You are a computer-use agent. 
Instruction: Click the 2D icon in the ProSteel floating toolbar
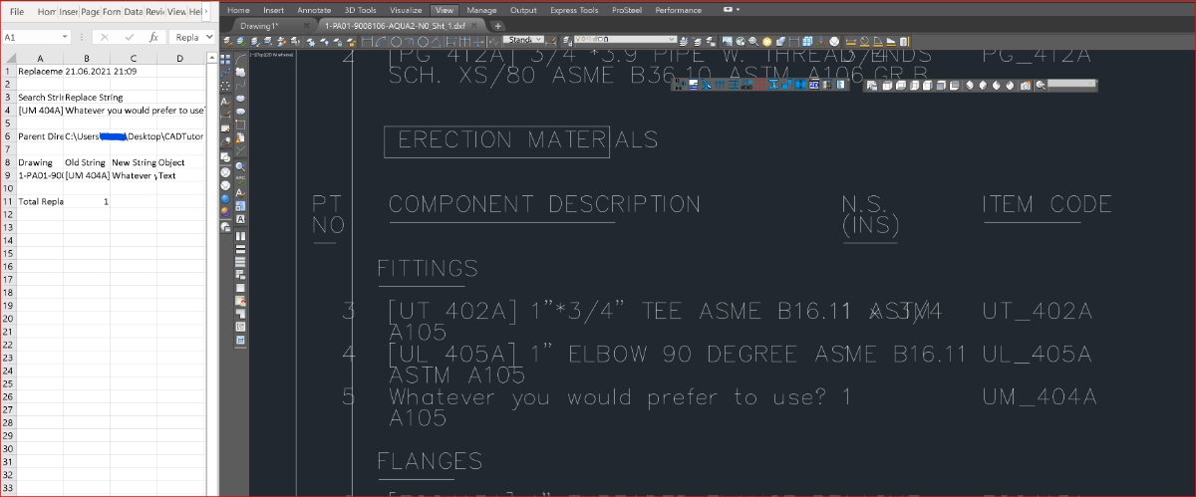pyautogui.click(x=814, y=85)
